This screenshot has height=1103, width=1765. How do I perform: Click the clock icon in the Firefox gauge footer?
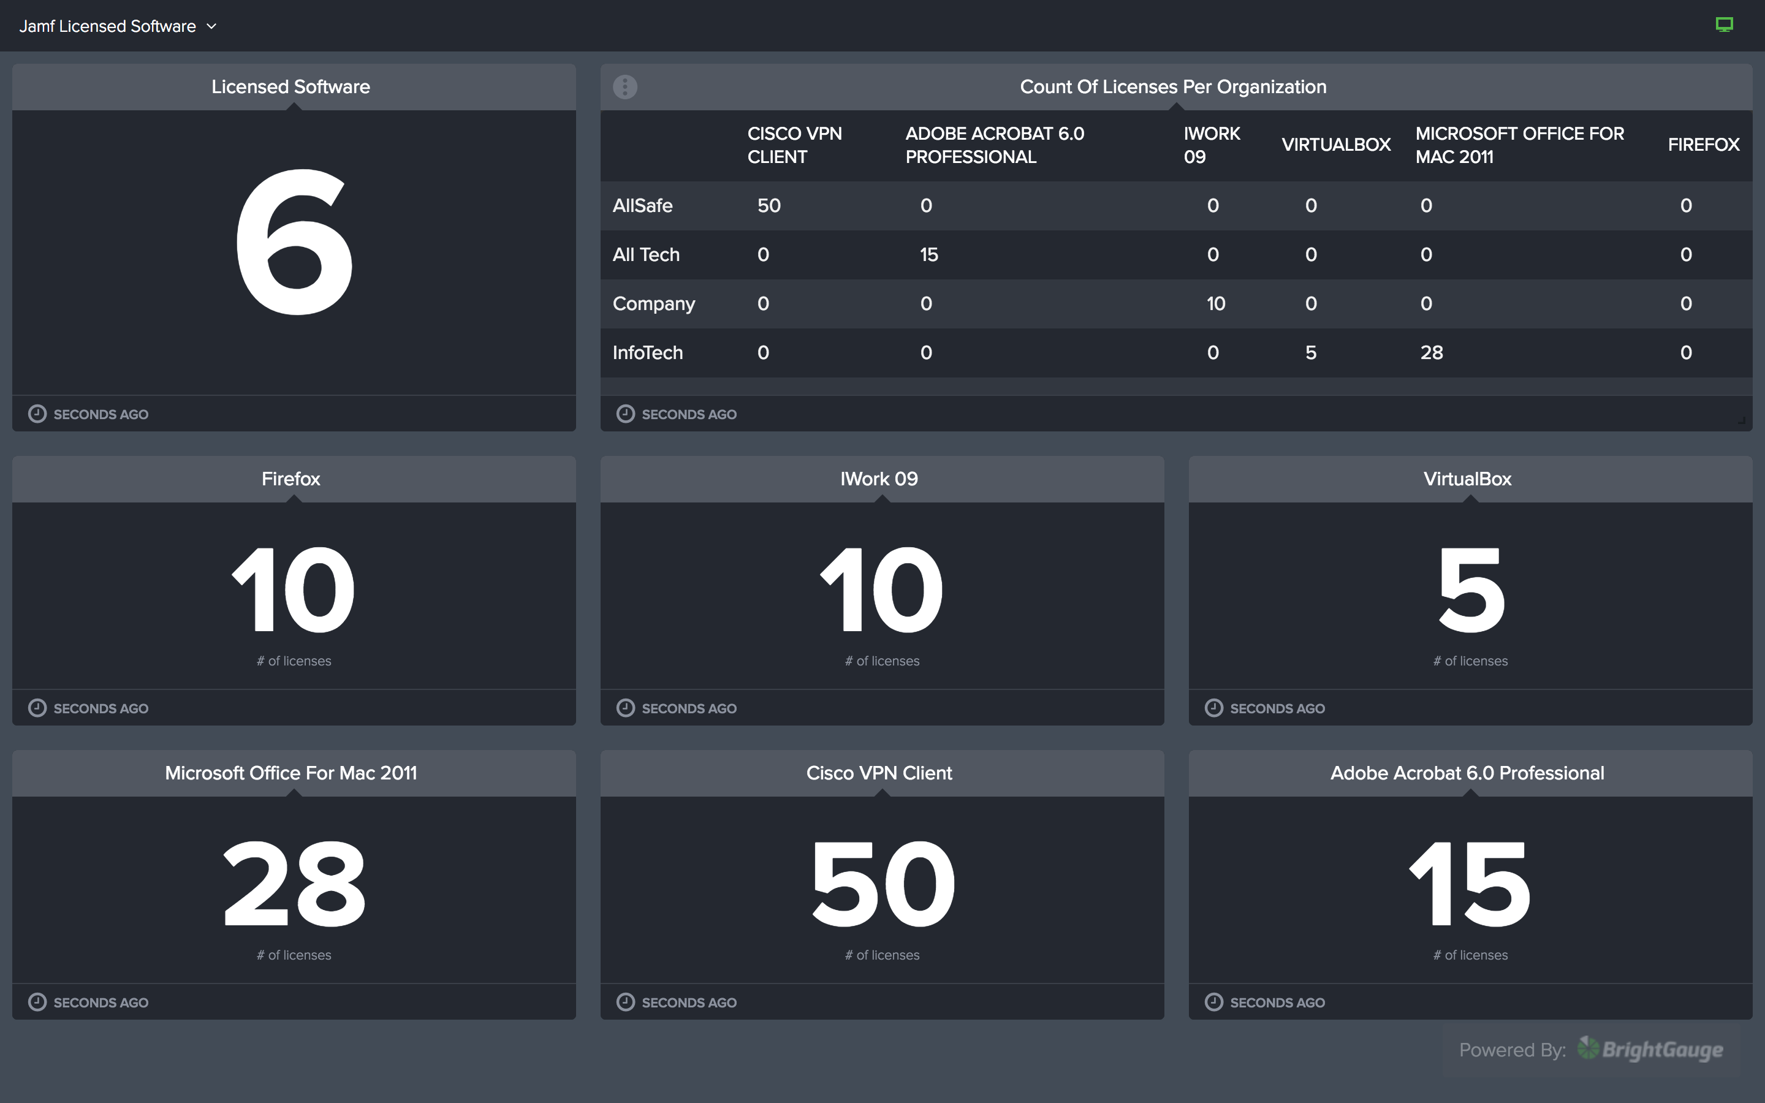click(x=37, y=708)
